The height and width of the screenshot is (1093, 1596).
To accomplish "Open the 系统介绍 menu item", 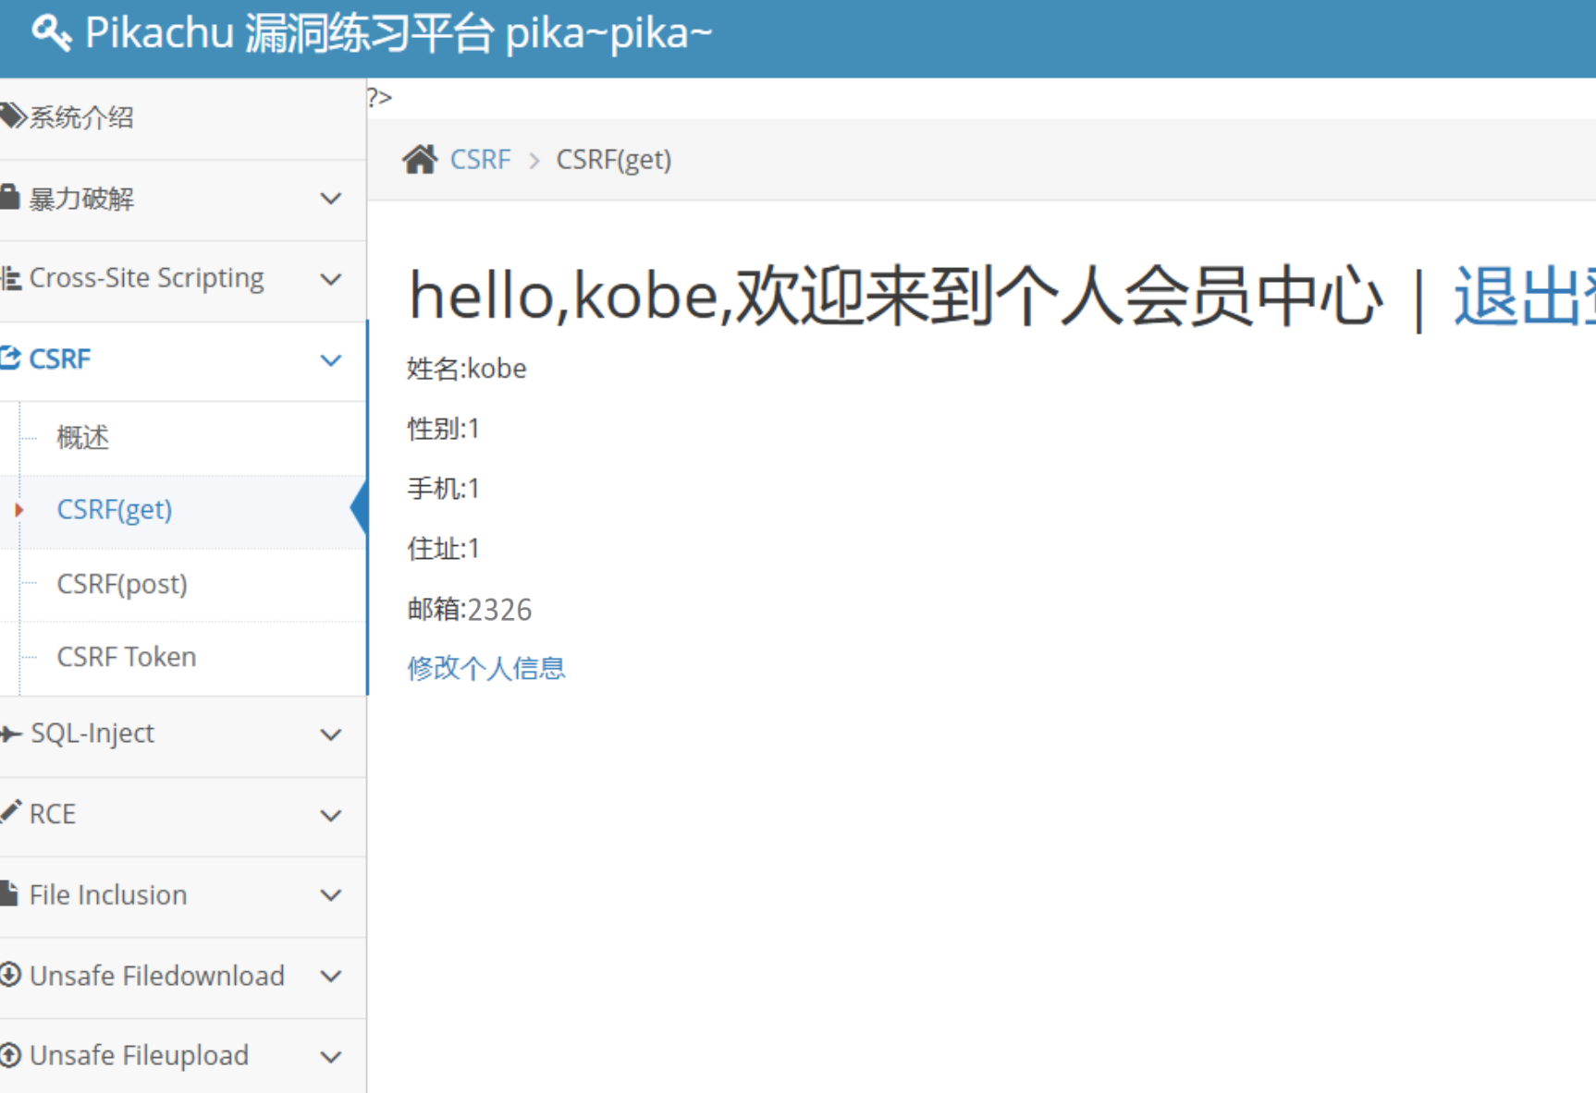I will click(x=81, y=117).
